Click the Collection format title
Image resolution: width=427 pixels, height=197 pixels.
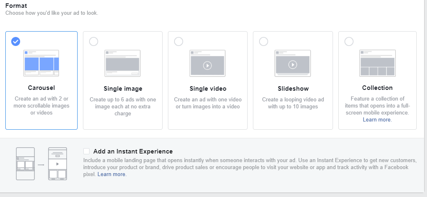point(377,88)
